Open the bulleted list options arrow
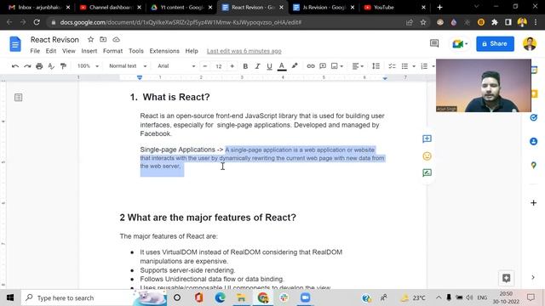Image resolution: width=545 pixels, height=306 pixels. coord(414,66)
